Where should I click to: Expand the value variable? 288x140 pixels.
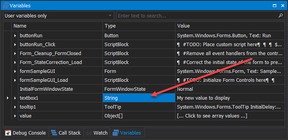[x=15, y=116]
